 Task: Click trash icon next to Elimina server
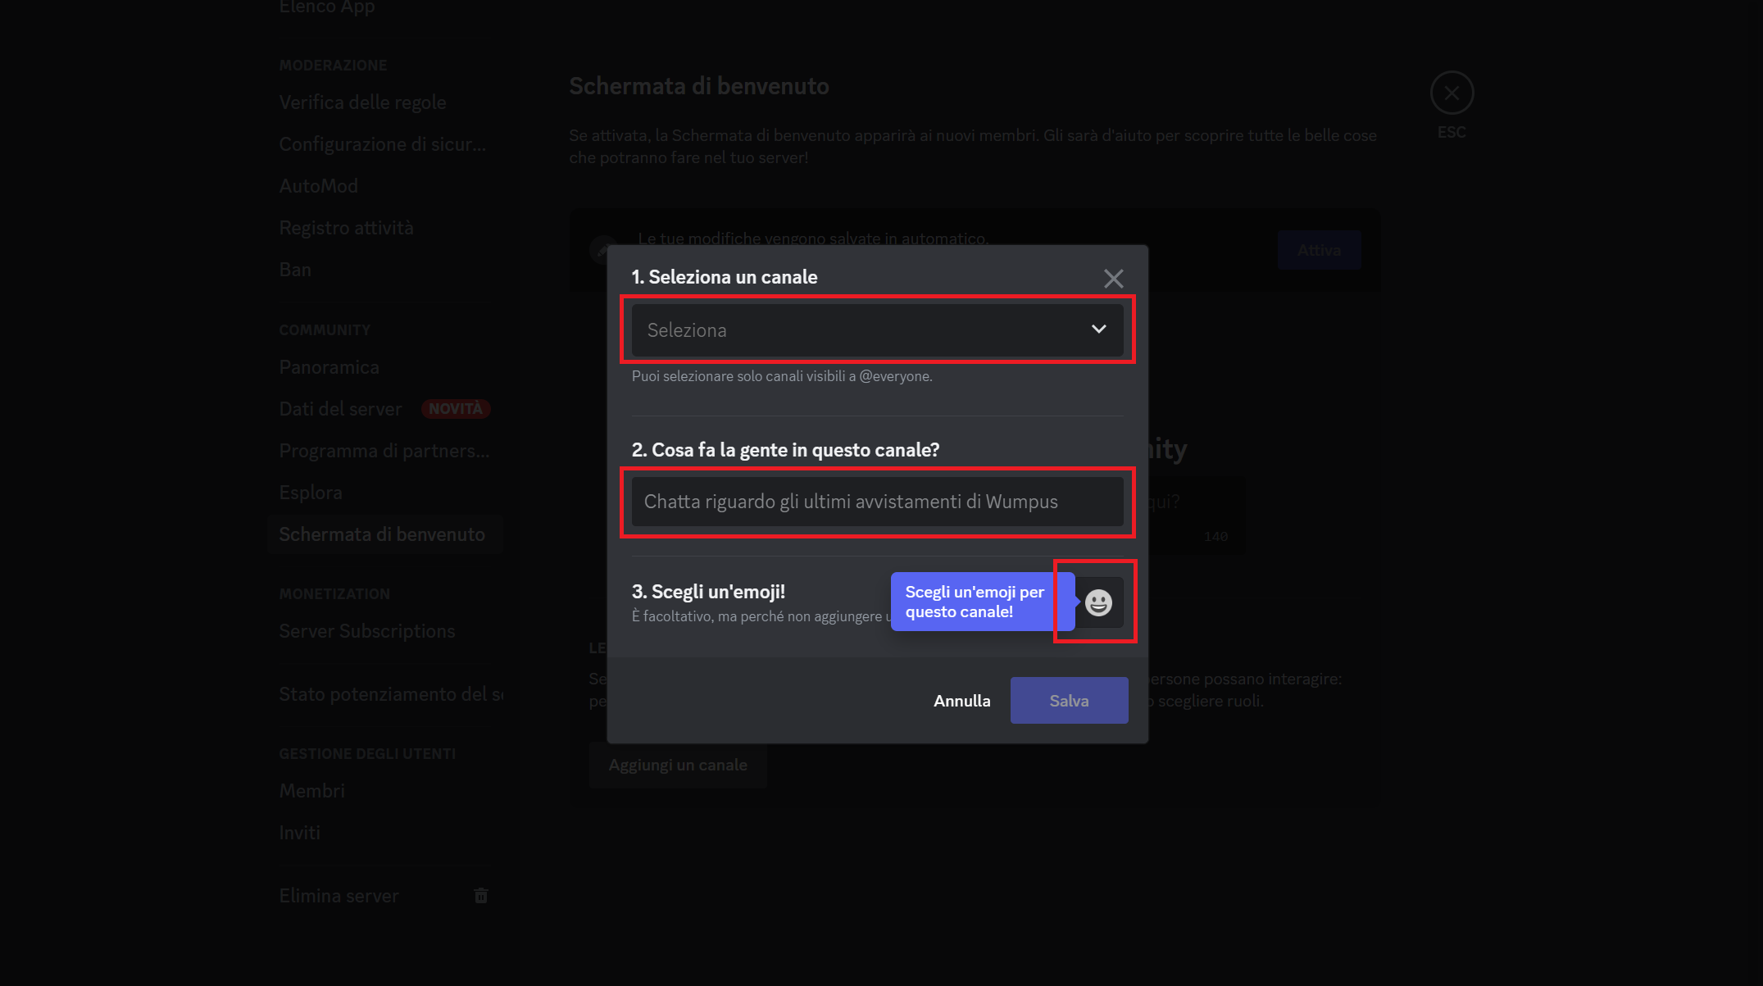pos(481,896)
